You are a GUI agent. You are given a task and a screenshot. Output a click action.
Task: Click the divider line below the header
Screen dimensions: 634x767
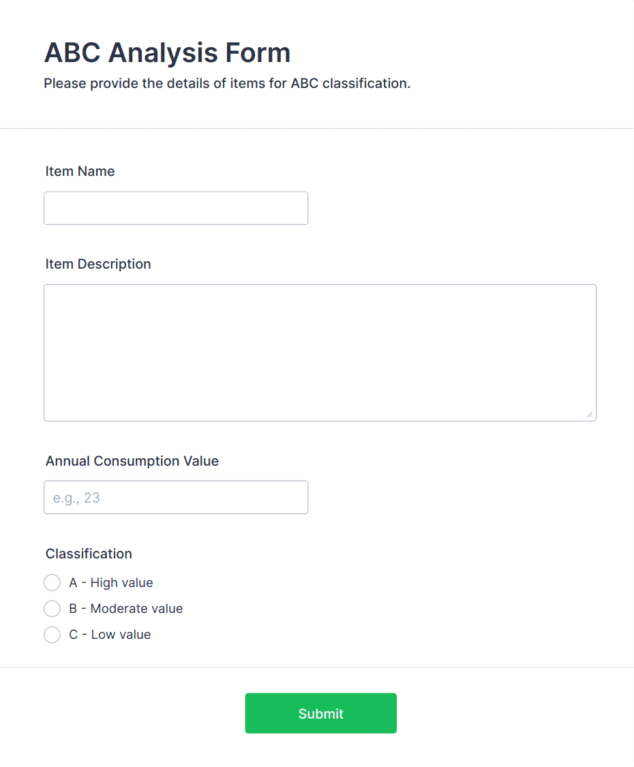[317, 128]
